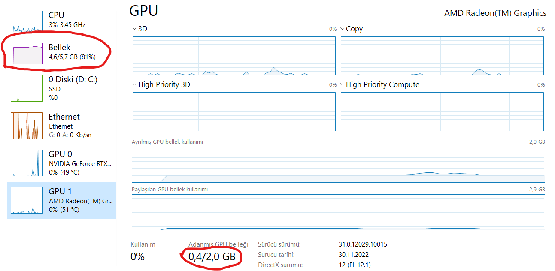Open the Copy engine dropdown chevron

click(x=343, y=29)
